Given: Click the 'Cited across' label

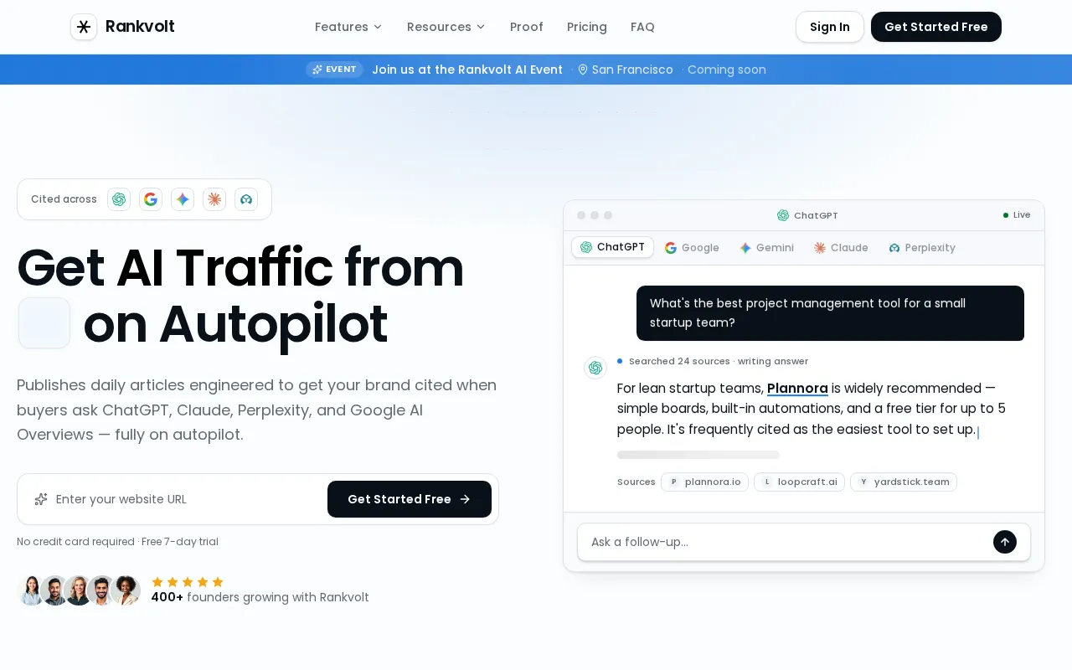Looking at the screenshot, I should (x=64, y=199).
